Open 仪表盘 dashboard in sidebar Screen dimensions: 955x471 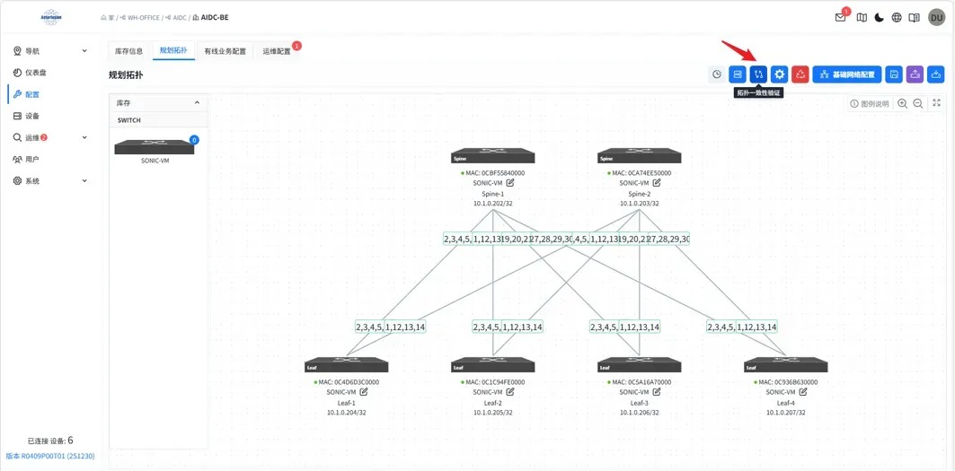(x=36, y=73)
